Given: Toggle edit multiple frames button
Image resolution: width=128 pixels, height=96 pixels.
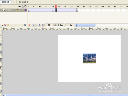Looking at the screenshot, I should 39,25.
